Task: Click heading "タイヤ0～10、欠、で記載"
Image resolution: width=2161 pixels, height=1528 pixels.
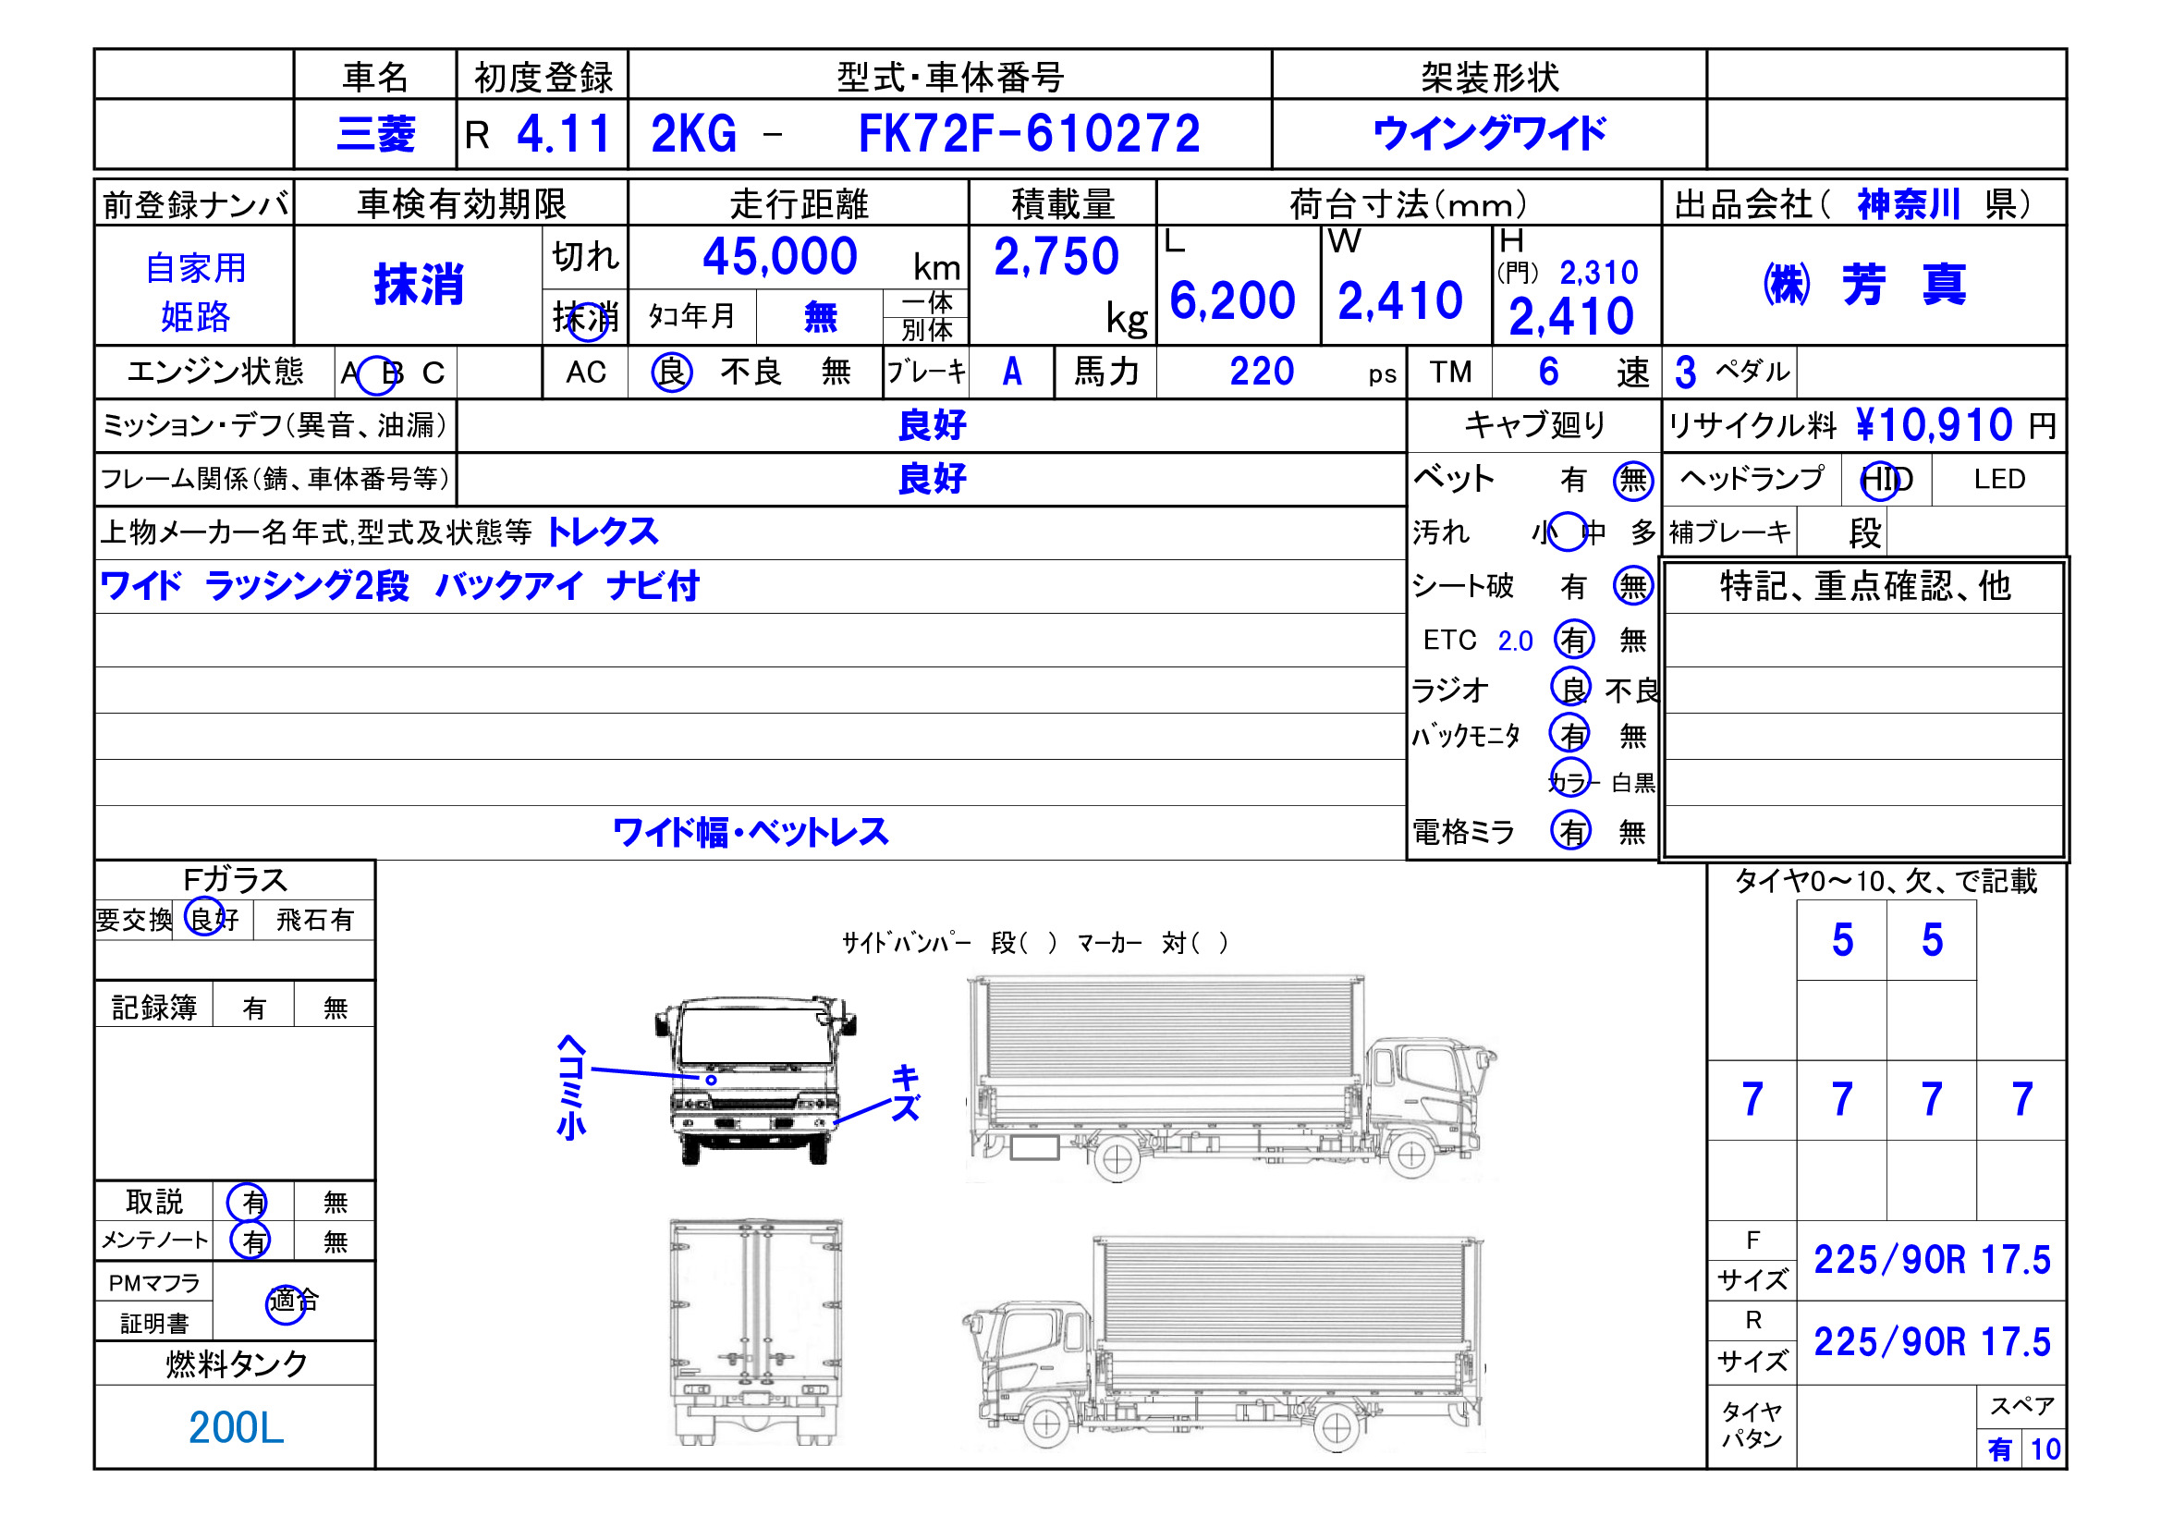Action: click(x=1886, y=880)
